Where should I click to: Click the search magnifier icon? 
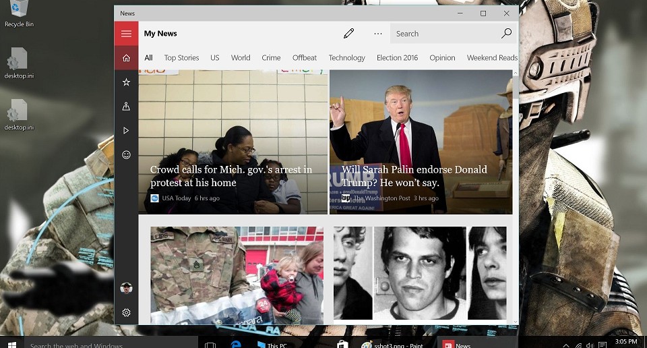click(506, 34)
